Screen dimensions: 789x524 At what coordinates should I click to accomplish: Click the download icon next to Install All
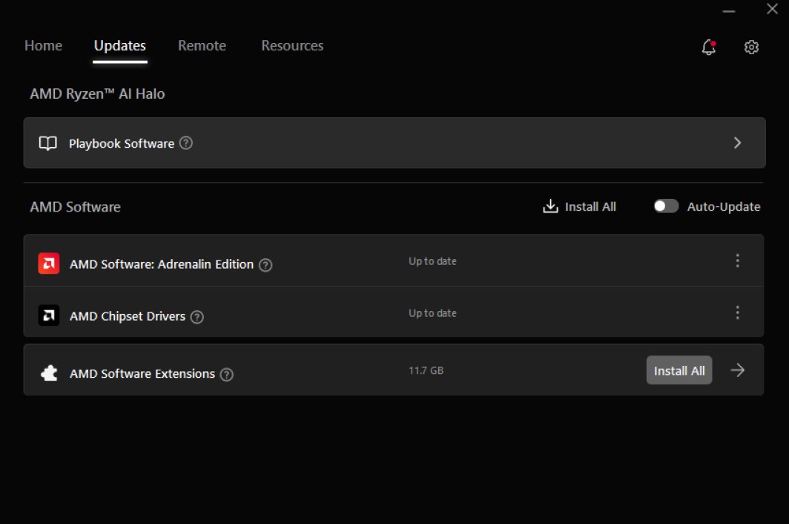pyautogui.click(x=550, y=206)
